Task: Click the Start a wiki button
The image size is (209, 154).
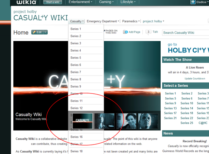Action: pyautogui.click(x=53, y=2)
